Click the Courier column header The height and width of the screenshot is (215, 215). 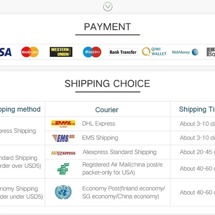coord(107,110)
